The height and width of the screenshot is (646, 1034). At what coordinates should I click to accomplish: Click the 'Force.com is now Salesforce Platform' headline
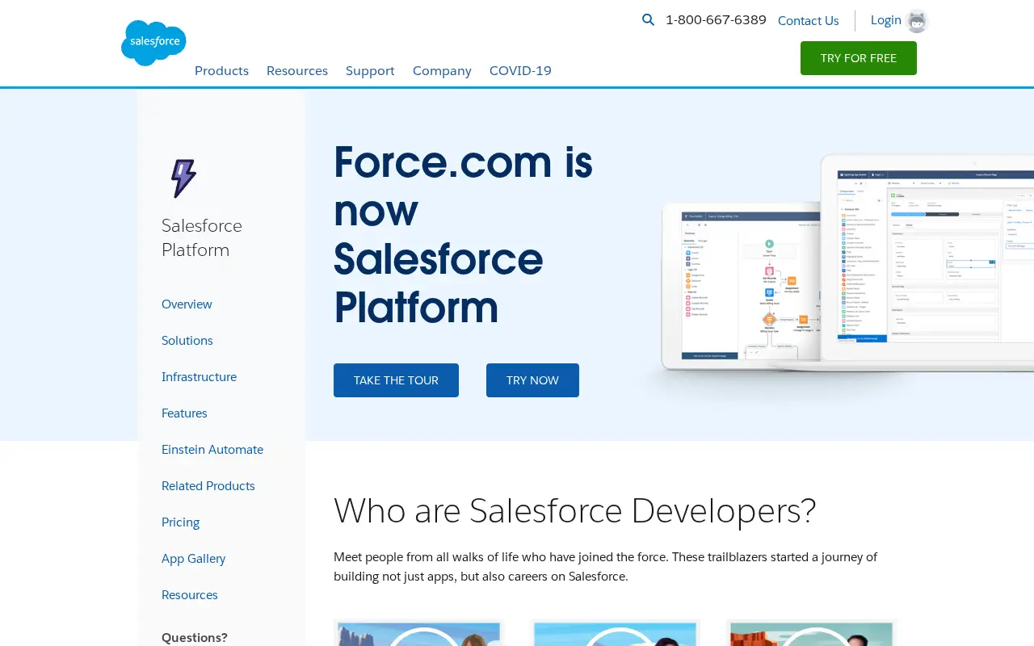(x=464, y=234)
